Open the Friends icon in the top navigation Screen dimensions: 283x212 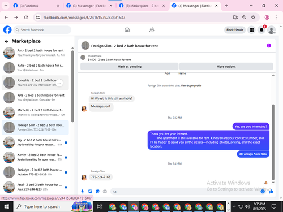click(152, 30)
